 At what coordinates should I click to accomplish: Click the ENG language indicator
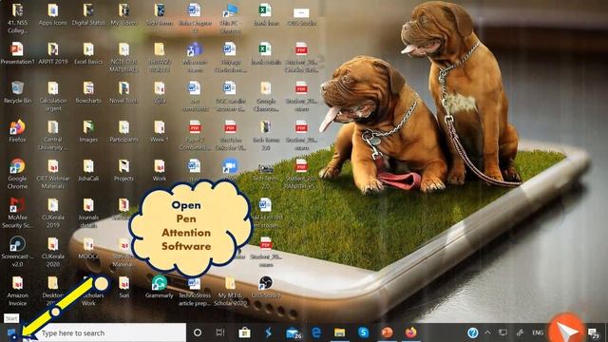coord(538,332)
